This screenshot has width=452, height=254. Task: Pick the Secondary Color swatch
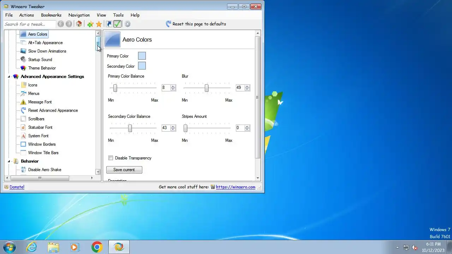coord(142,66)
